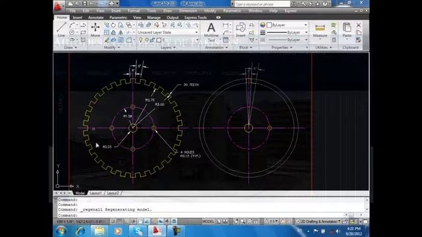Expand the Utilities panel
The width and height of the screenshot is (422, 237).
coord(324,47)
